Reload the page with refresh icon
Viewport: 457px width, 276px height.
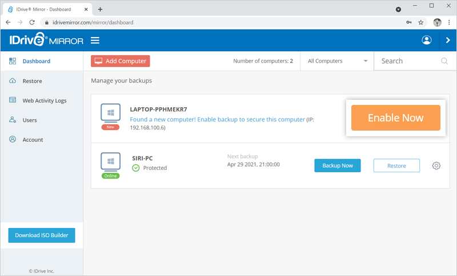(x=32, y=22)
